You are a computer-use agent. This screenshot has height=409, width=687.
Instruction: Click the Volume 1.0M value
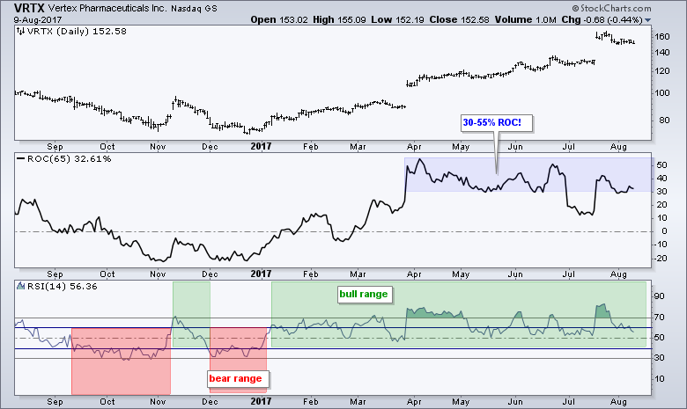[525, 19]
